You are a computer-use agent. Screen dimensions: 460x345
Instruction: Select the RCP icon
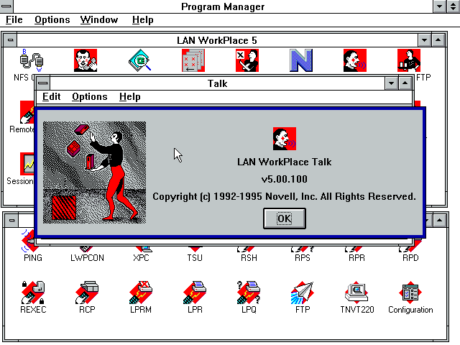tap(87, 293)
